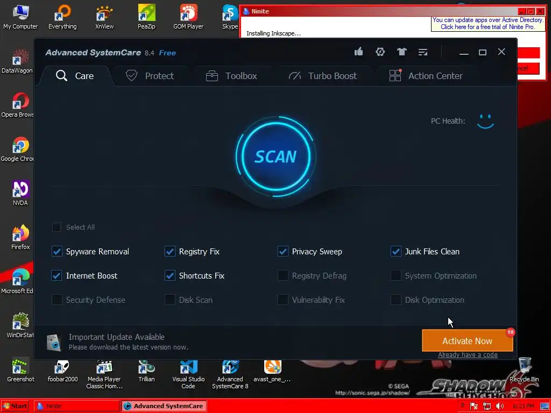Switch to the Turbo Boost tab
Viewport: 551px width, 413px height.
point(323,76)
